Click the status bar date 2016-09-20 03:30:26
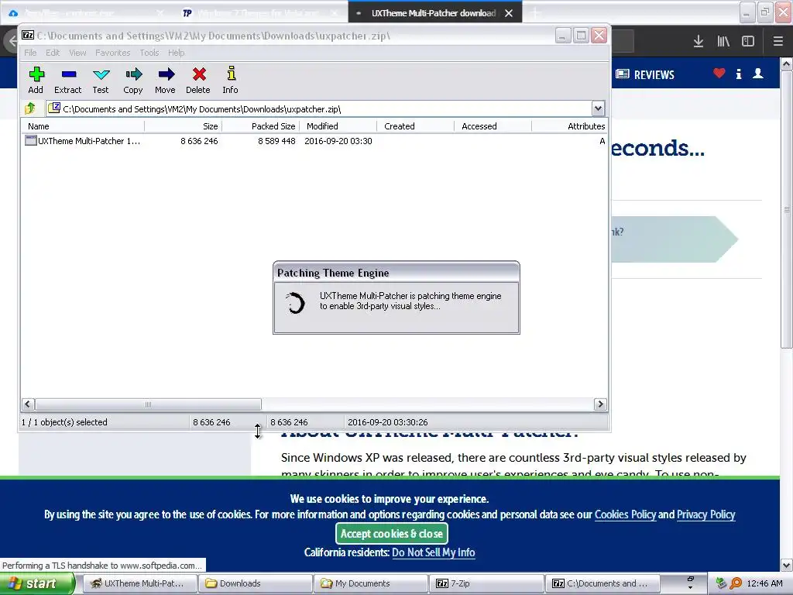The image size is (793, 595). coord(388,422)
